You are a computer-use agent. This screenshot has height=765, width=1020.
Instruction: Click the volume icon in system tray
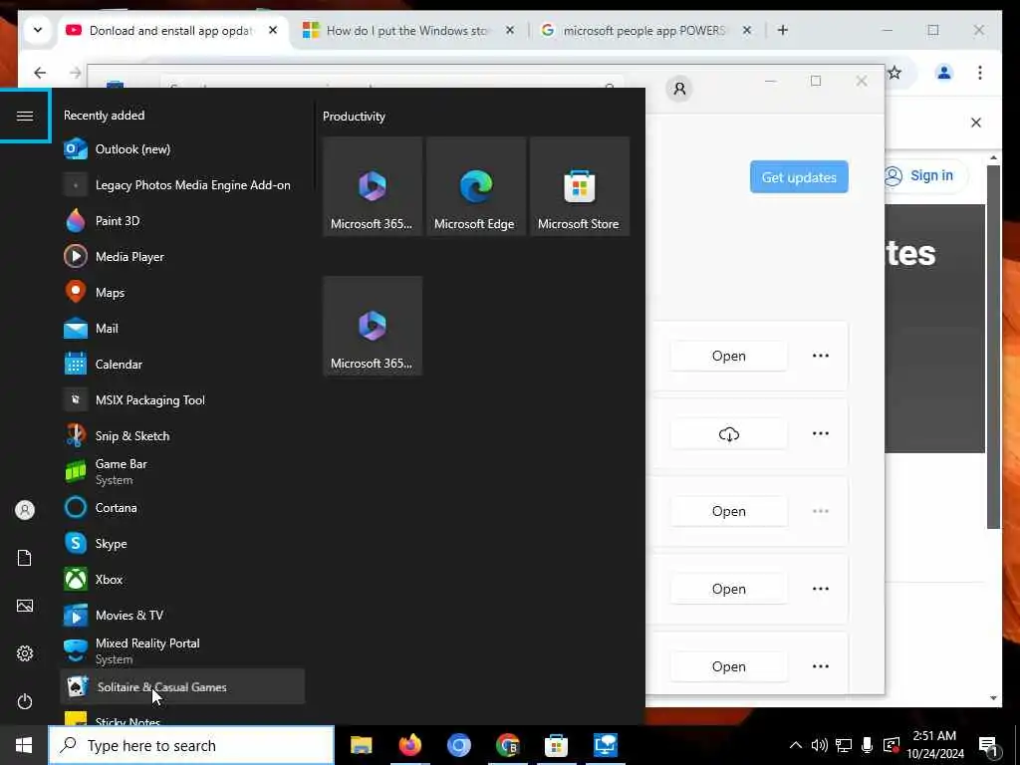[819, 745]
